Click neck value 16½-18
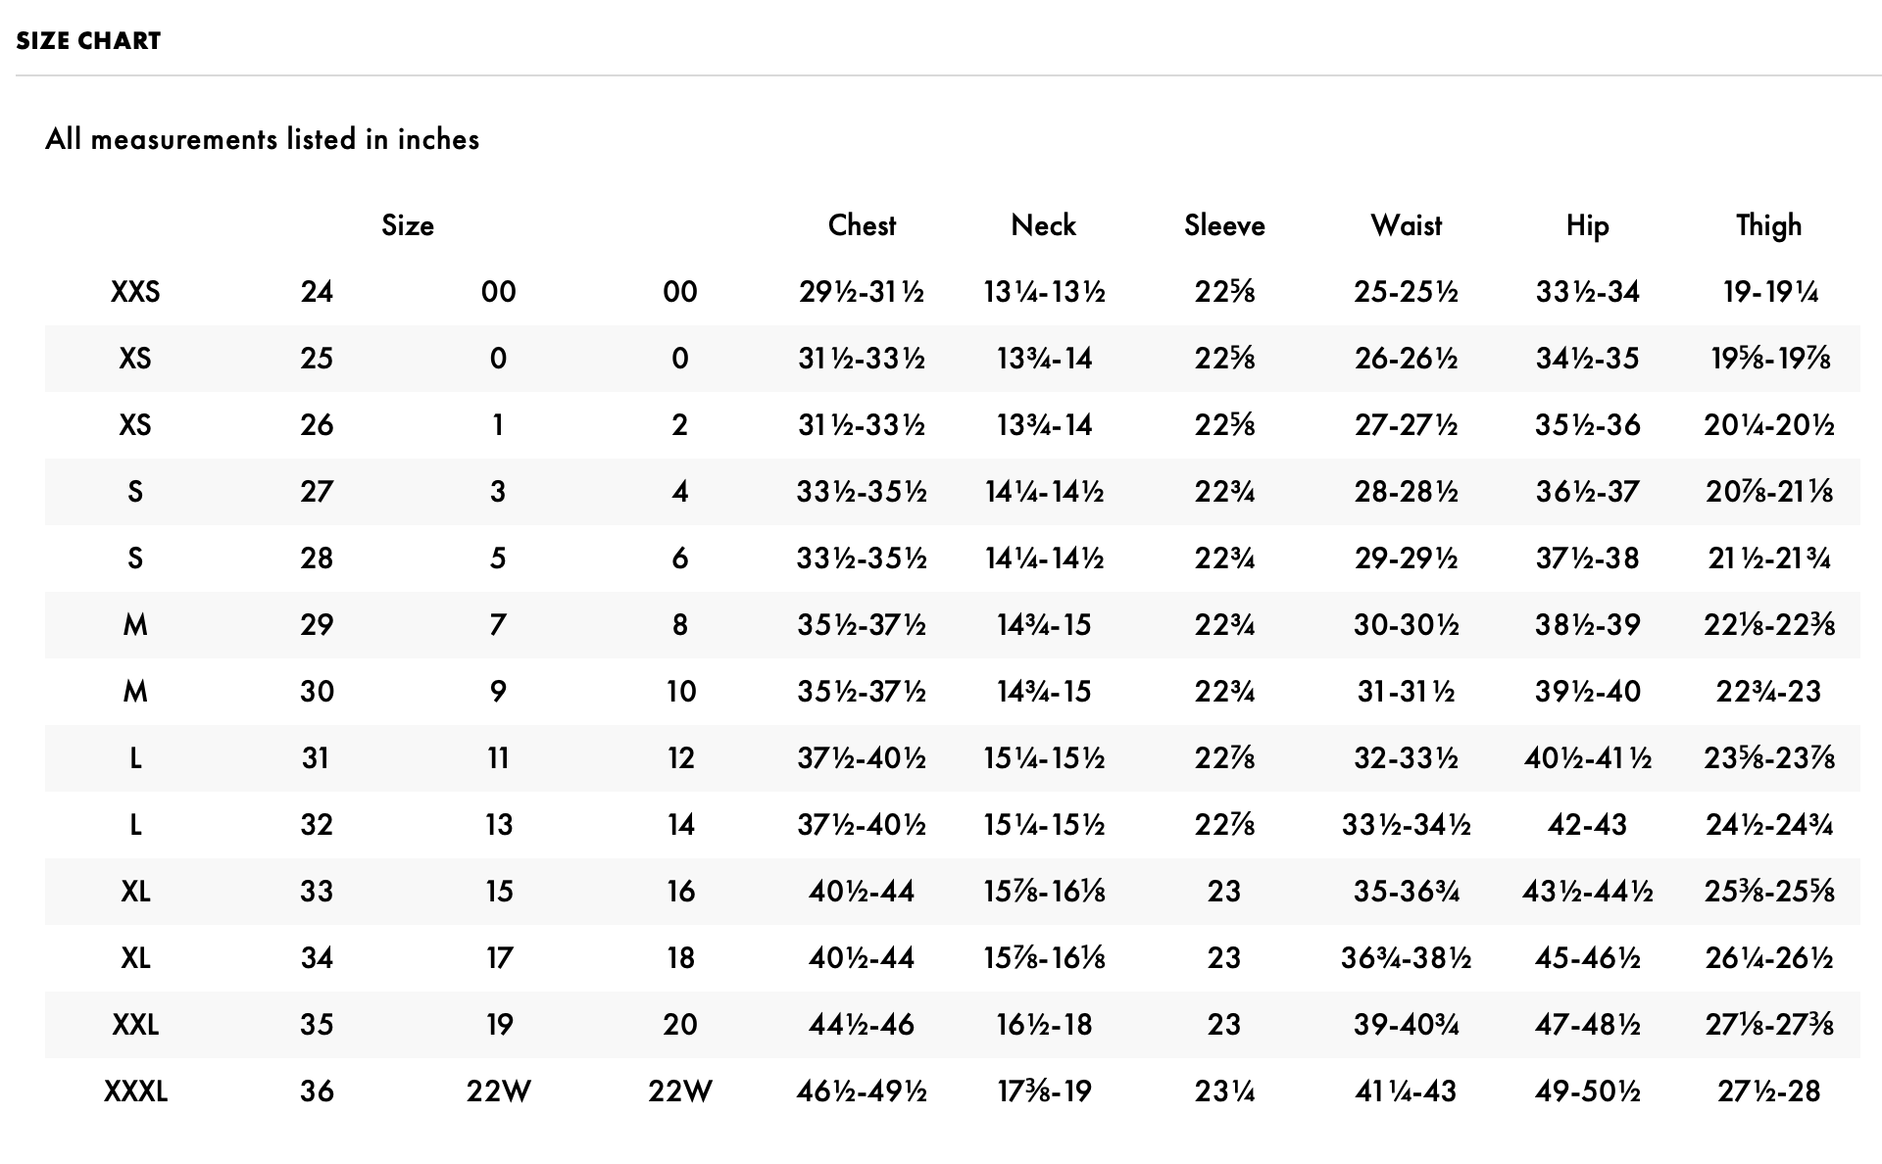 pos(1043,1025)
